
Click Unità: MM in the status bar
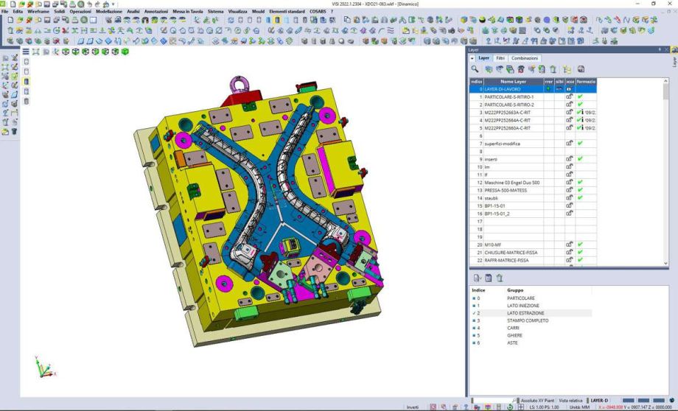pyautogui.click(x=579, y=407)
